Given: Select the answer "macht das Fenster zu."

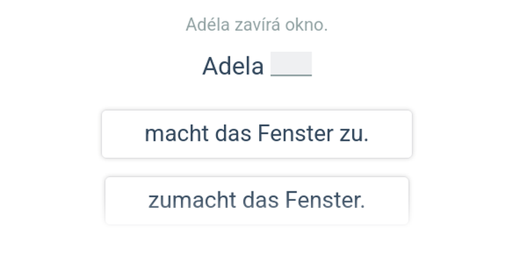Looking at the screenshot, I should [x=256, y=134].
